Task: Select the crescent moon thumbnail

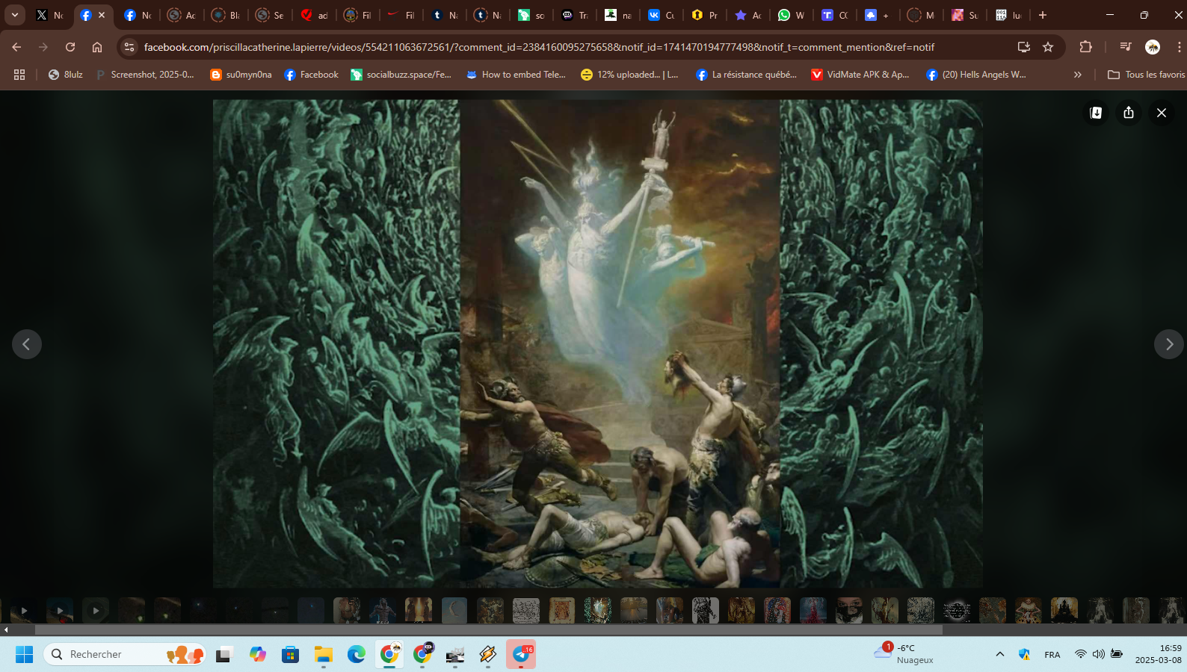Action: click(454, 611)
